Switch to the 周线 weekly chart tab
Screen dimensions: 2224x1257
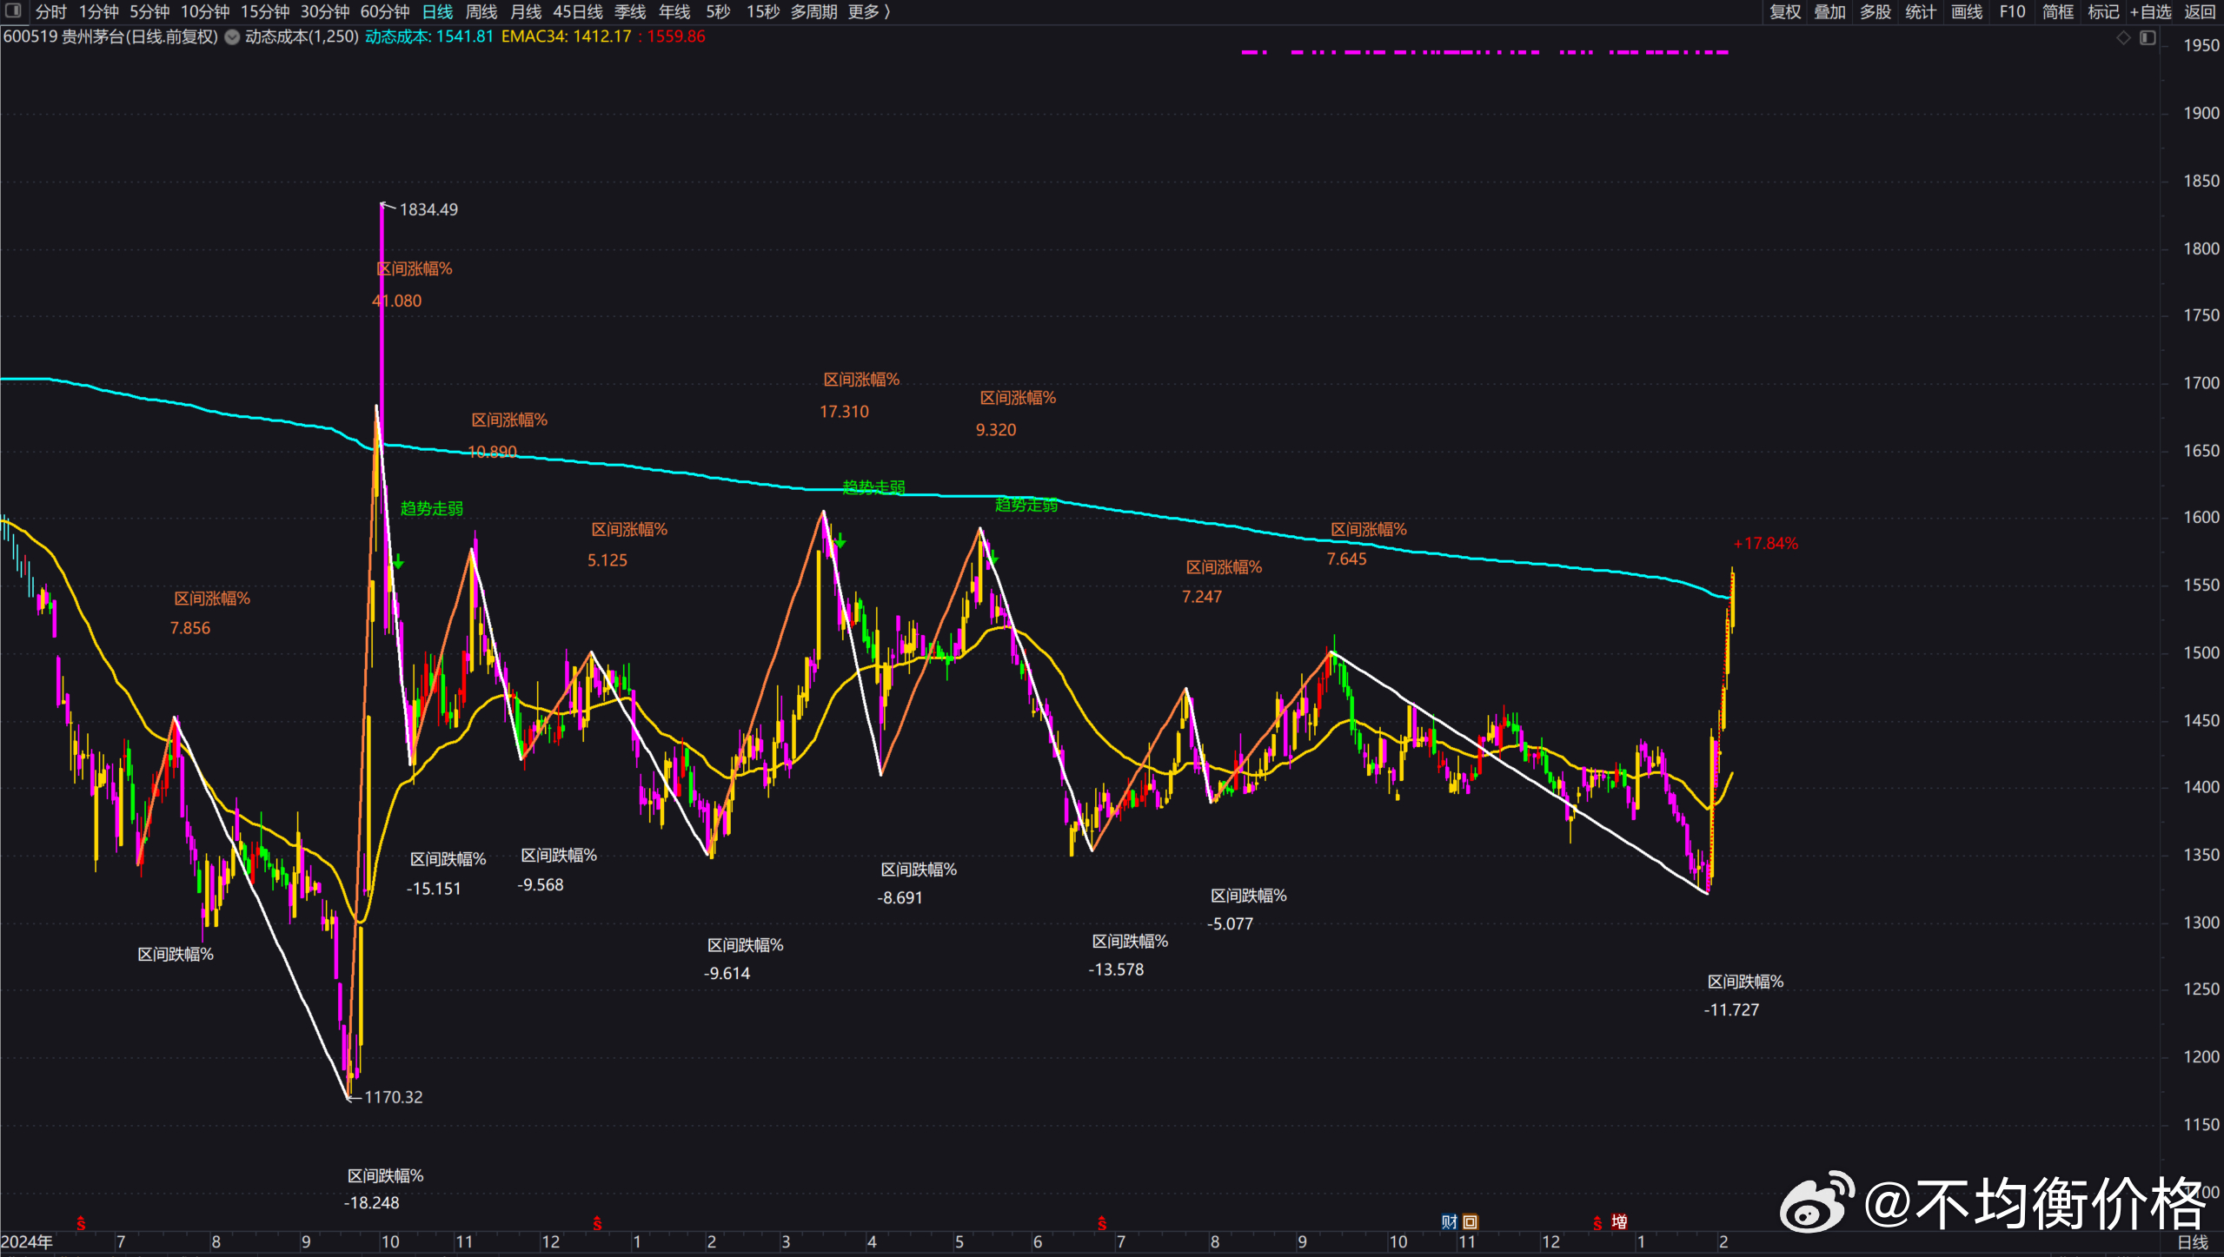coord(481,11)
